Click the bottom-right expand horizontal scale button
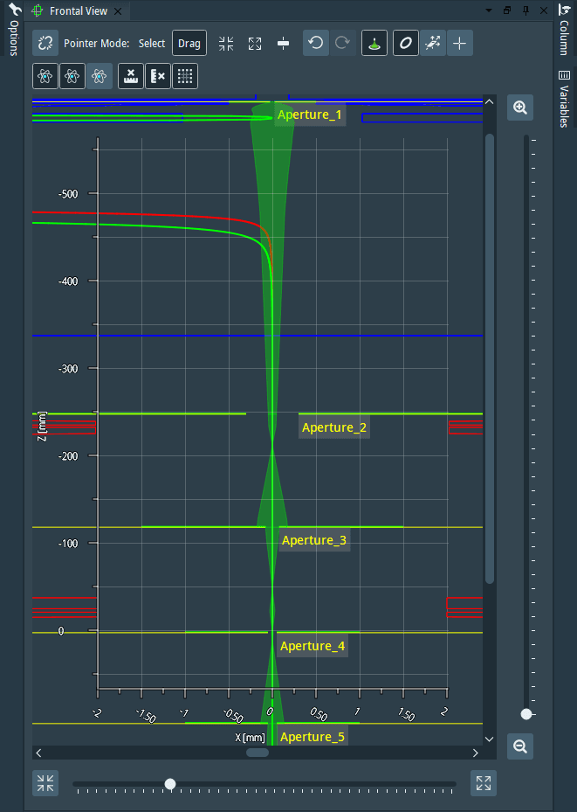The width and height of the screenshot is (577, 812). click(x=483, y=783)
